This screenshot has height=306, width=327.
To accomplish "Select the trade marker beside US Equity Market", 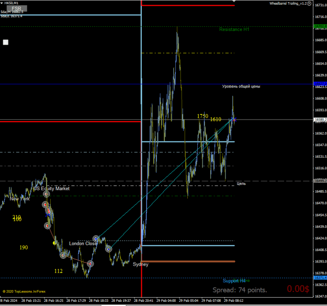I will coord(46,194).
